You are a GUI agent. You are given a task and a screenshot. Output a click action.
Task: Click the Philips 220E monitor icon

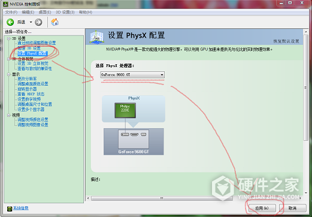125,110
